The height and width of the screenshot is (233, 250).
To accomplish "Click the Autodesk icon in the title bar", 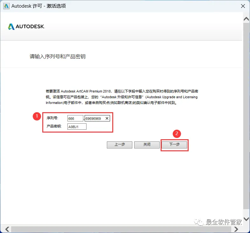I will [x=6, y=6].
